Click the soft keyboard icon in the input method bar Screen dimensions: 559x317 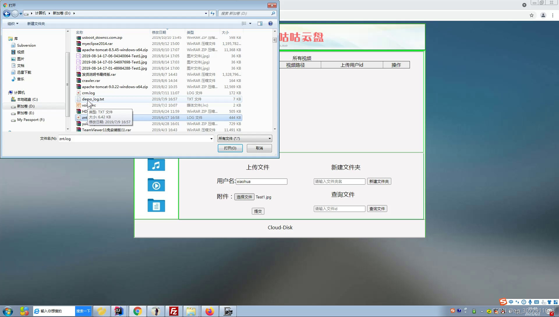[x=537, y=302]
